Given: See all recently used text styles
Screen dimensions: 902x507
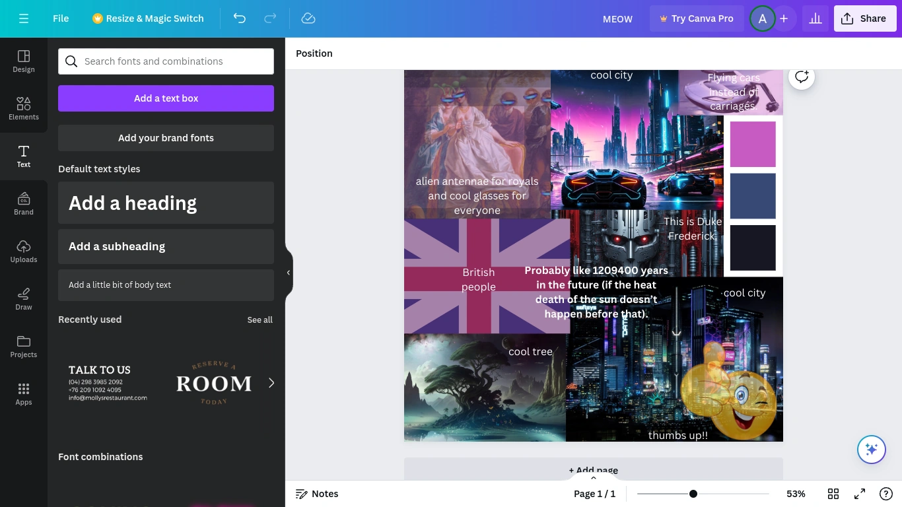Looking at the screenshot, I should [x=260, y=320].
